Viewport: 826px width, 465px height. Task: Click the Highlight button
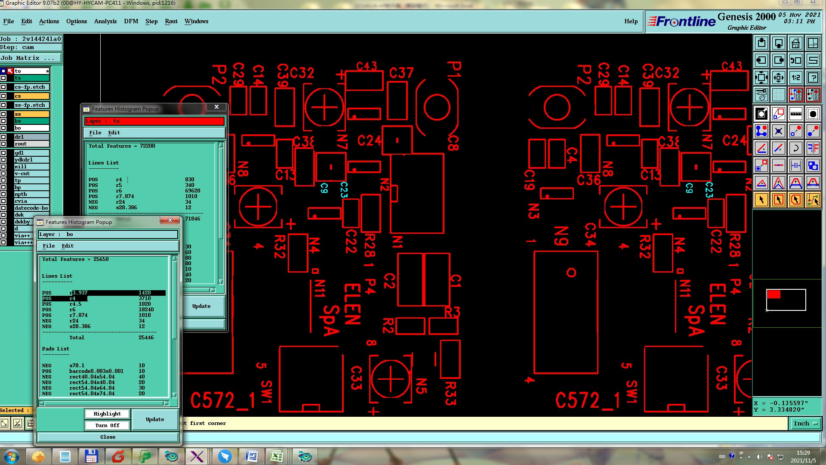pos(107,414)
